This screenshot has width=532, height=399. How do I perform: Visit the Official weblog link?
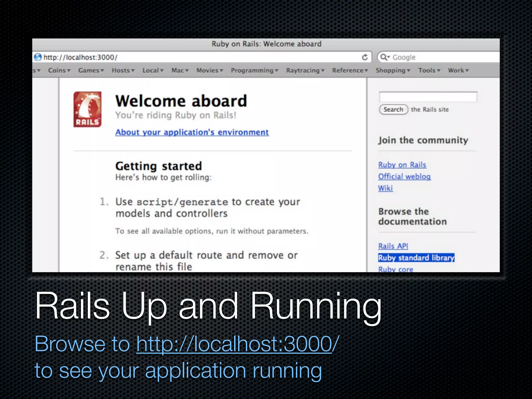404,177
